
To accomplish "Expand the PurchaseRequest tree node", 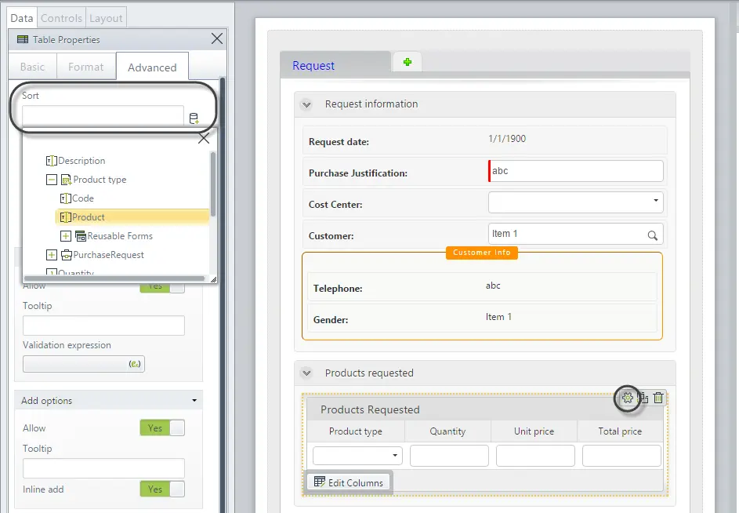I will (52, 255).
